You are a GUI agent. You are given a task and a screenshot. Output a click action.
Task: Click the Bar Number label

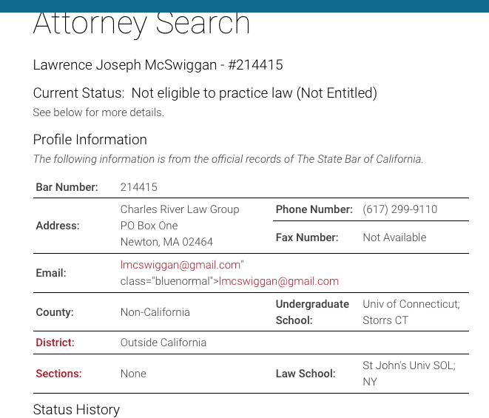pos(67,187)
